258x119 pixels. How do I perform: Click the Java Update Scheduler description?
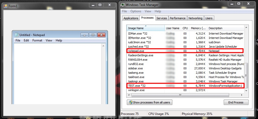[223, 47]
